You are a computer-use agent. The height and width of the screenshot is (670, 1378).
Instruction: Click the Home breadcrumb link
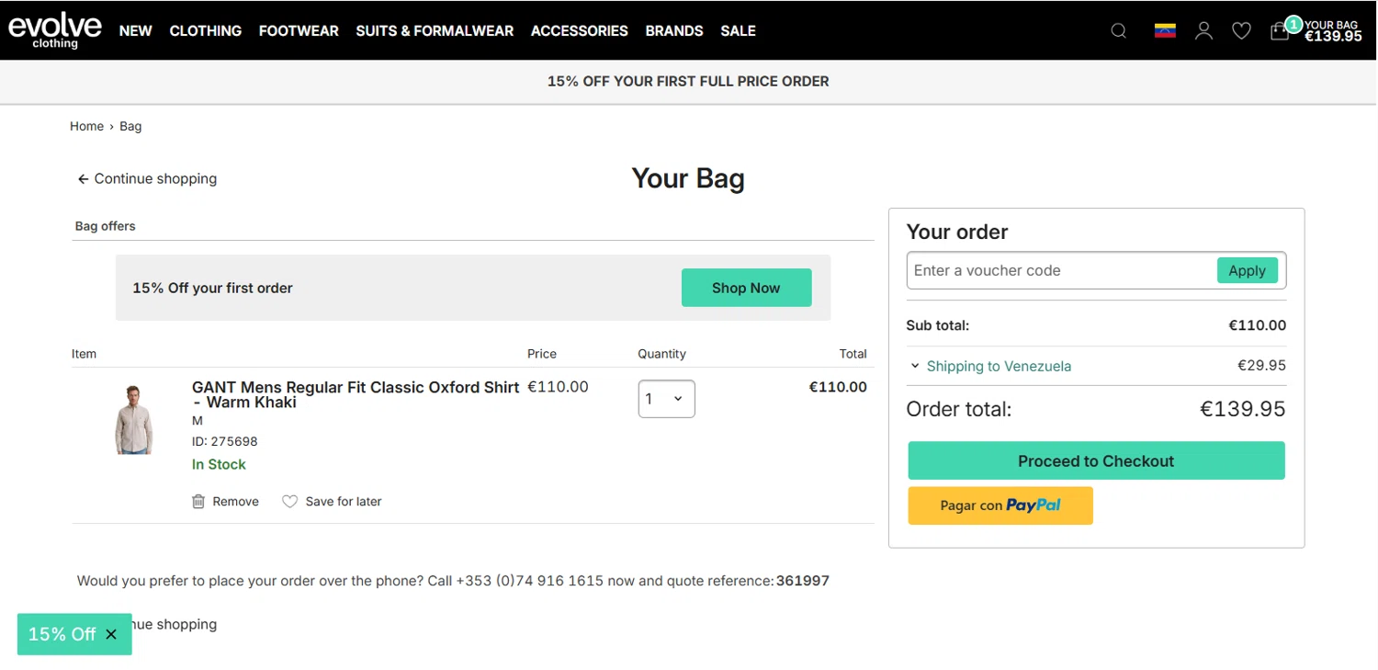86,127
